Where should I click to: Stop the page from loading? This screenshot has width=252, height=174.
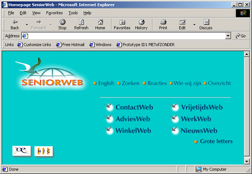62,24
